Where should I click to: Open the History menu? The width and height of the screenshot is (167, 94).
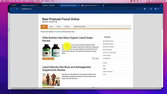[x=24, y=1]
